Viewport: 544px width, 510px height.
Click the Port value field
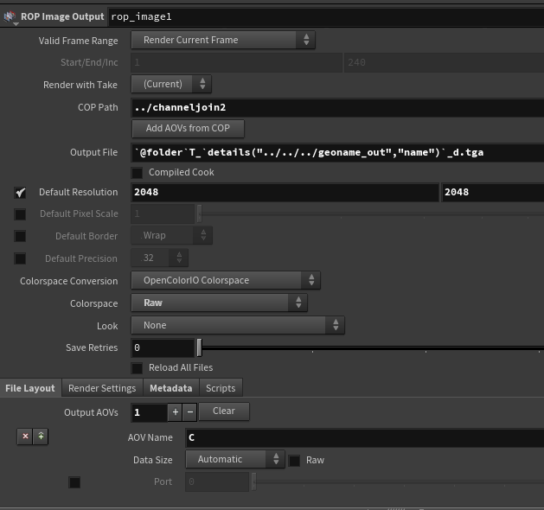coord(217,481)
